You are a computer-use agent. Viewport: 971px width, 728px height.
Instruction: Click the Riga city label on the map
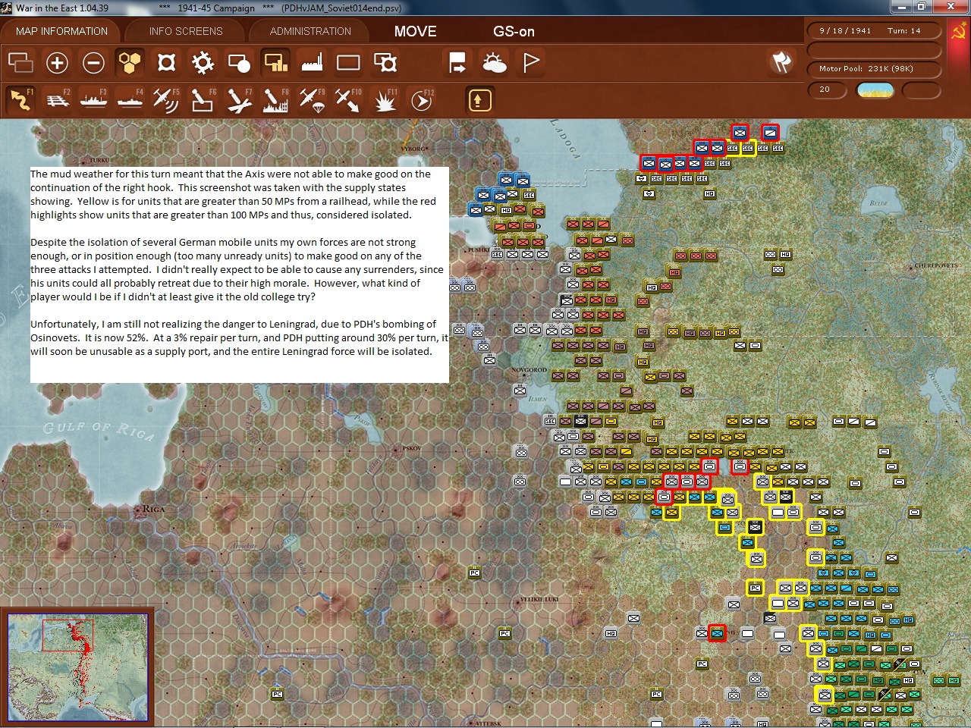click(x=152, y=509)
